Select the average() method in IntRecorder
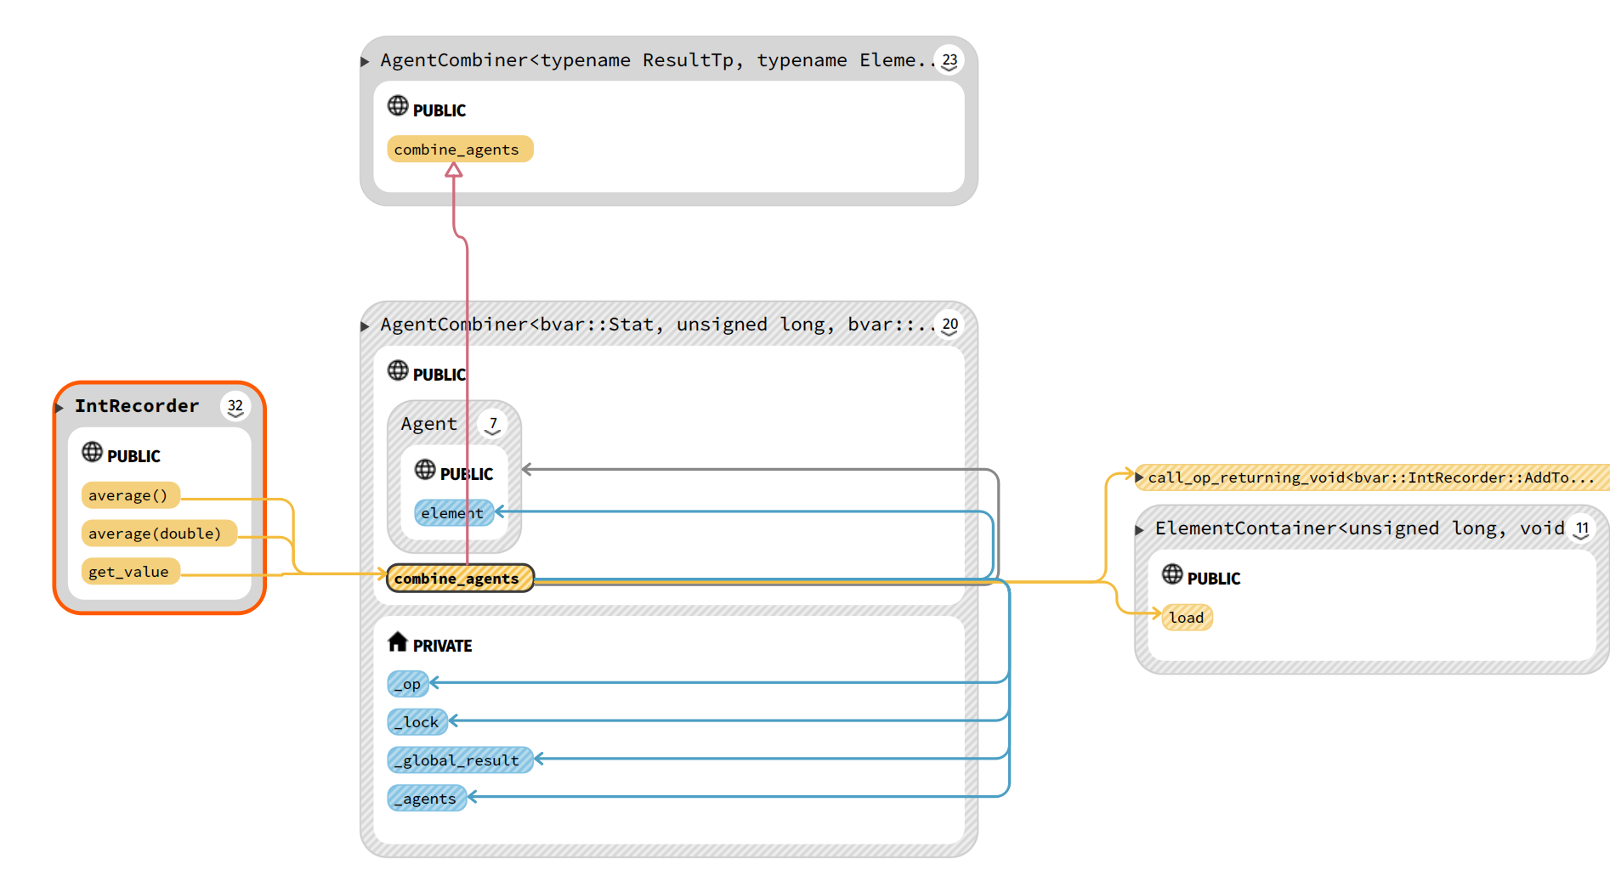The width and height of the screenshot is (1610, 870). [129, 495]
